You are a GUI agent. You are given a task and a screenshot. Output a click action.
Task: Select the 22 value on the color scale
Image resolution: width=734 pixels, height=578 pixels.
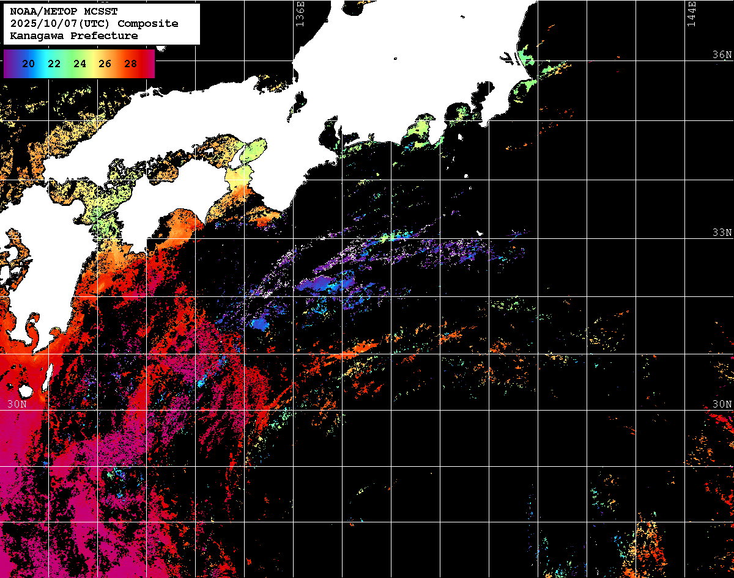click(x=54, y=64)
